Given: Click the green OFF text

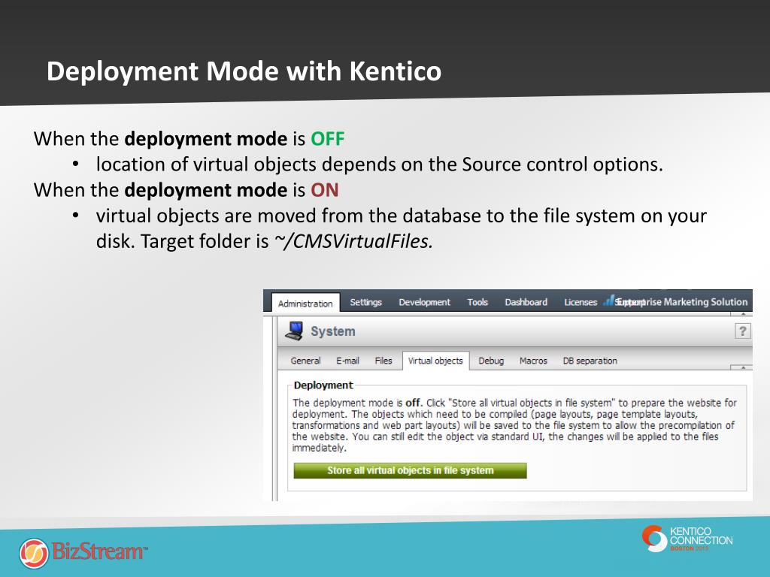Looking at the screenshot, I should click(x=328, y=139).
